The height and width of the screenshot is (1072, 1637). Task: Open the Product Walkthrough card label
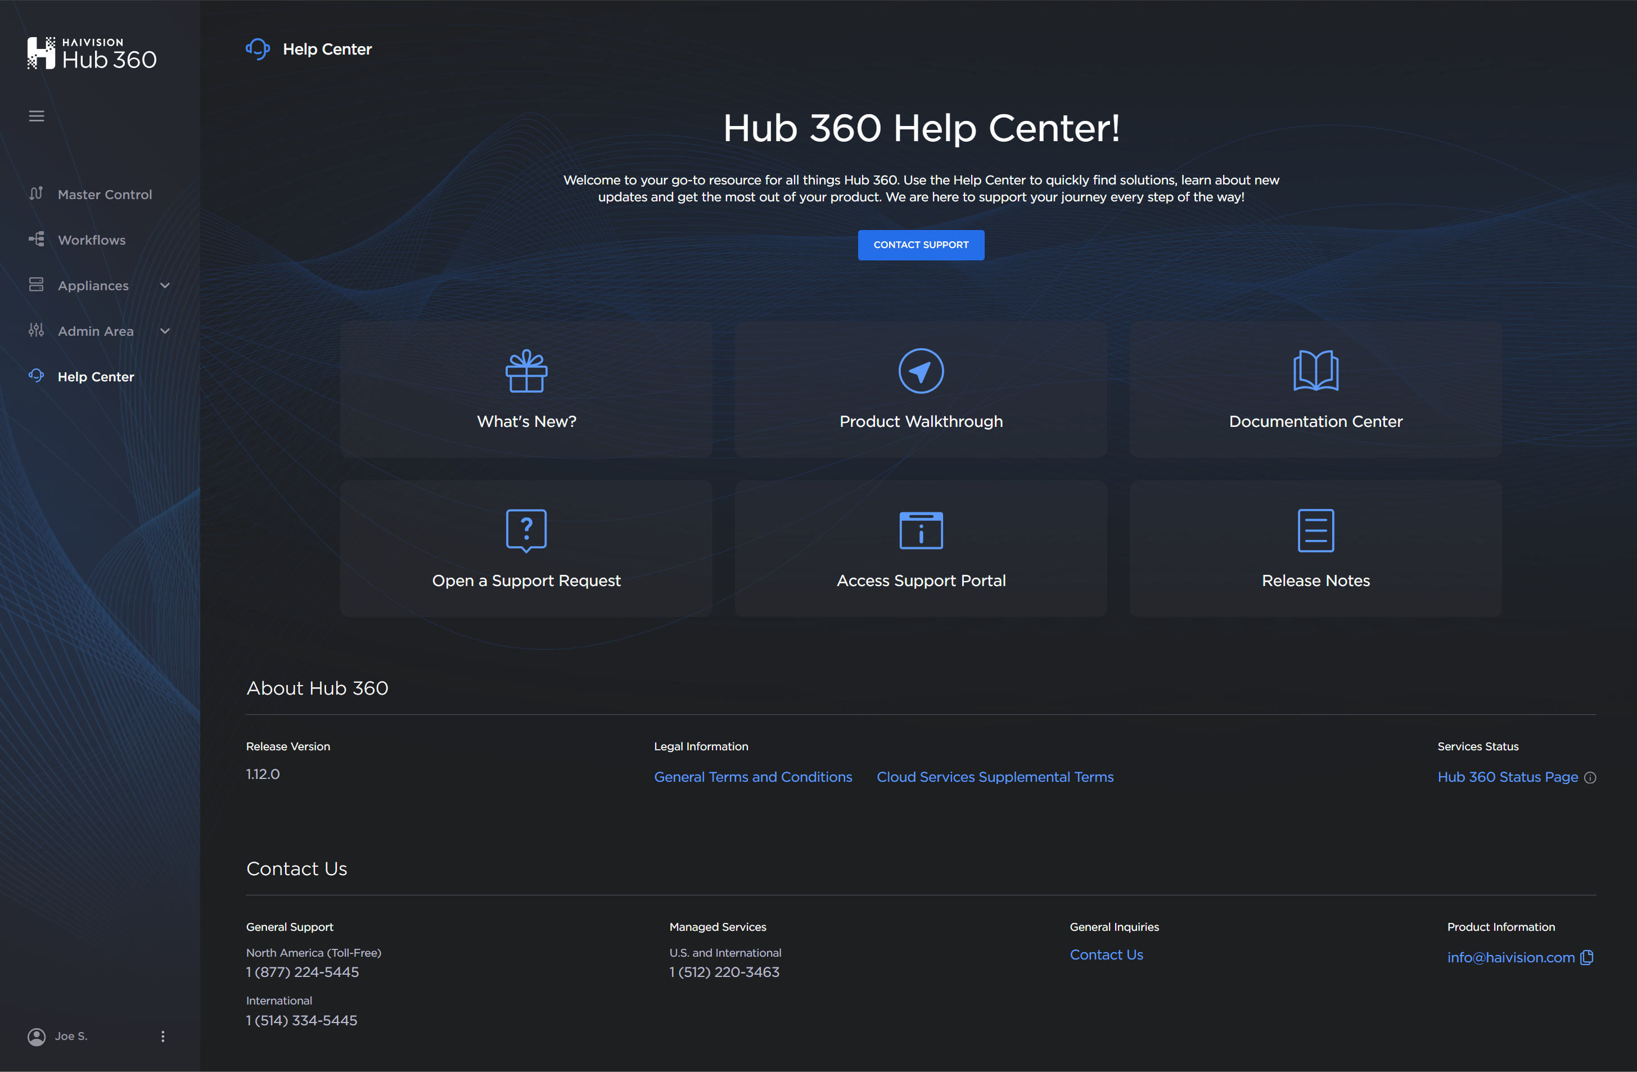click(921, 421)
